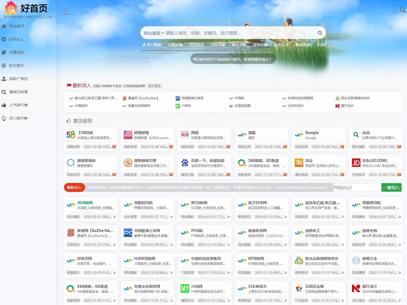Open 文章资讯 in the left sidebar
Viewport: 407px width, 305px height.
(17, 52)
